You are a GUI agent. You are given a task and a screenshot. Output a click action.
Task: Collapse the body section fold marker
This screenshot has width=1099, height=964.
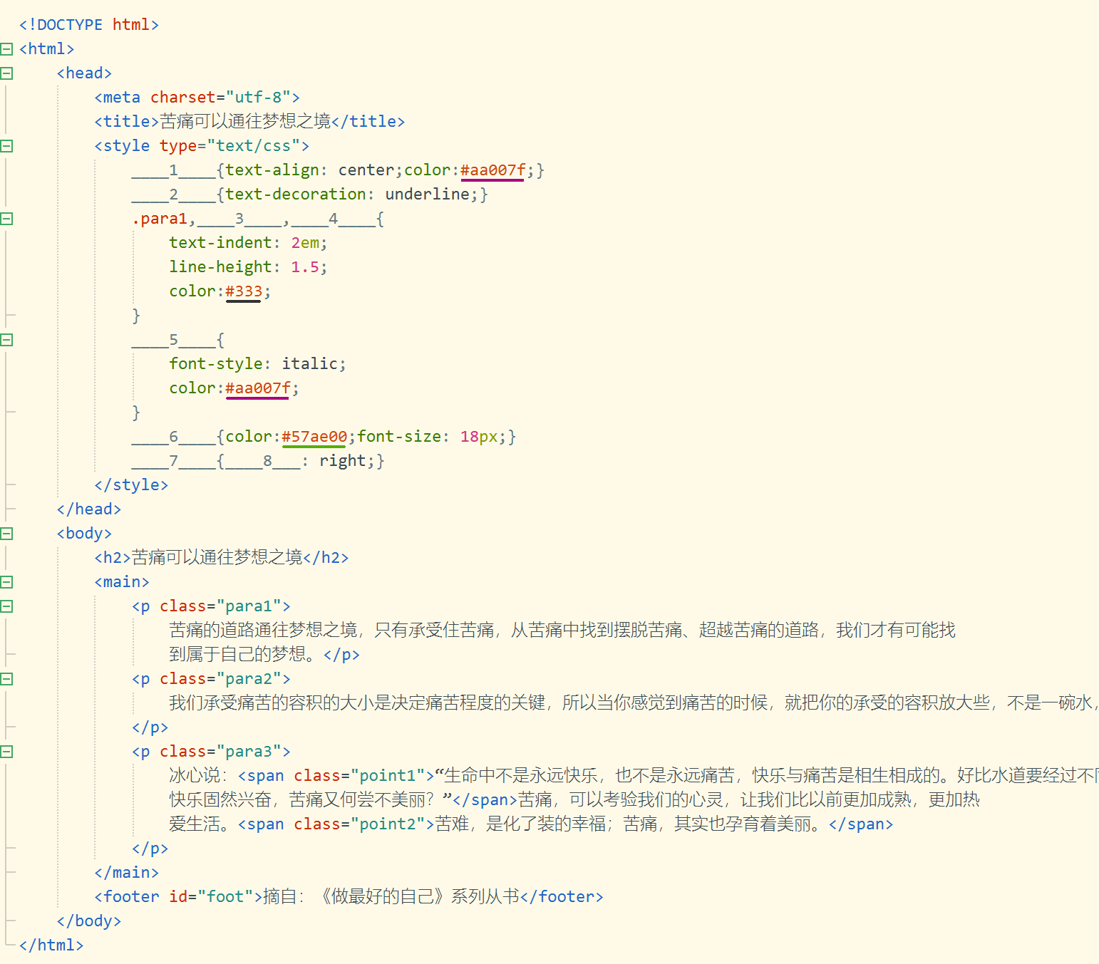click(6, 534)
